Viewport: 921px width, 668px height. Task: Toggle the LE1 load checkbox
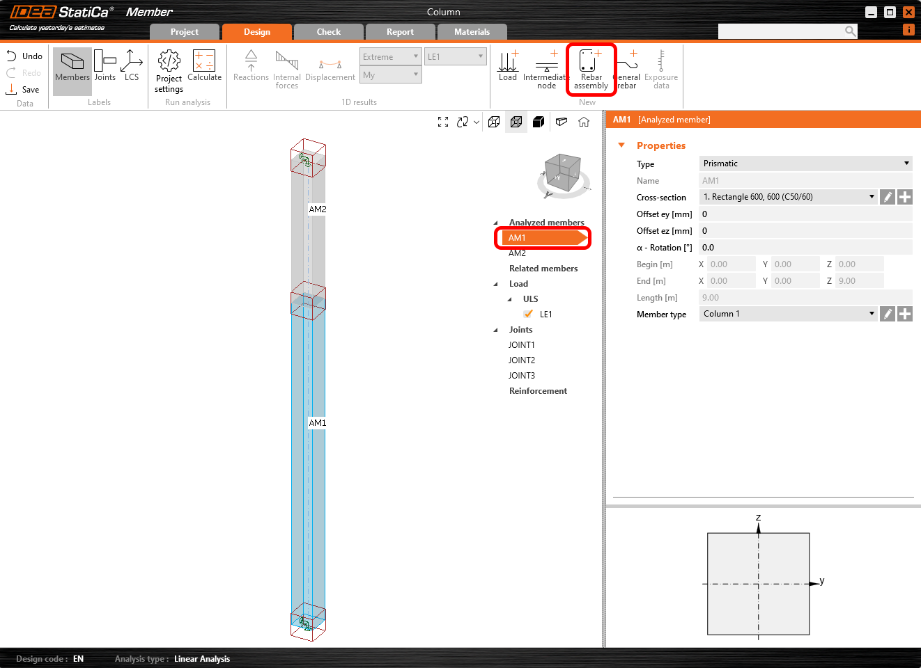click(528, 314)
